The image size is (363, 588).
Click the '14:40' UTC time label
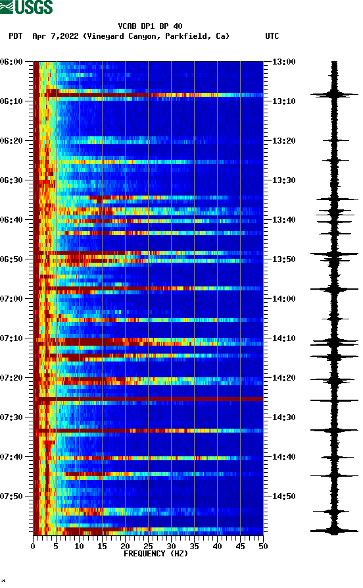tap(283, 457)
